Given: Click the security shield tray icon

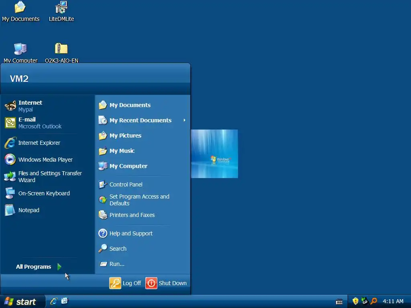Looking at the screenshot, I should click(356, 301).
